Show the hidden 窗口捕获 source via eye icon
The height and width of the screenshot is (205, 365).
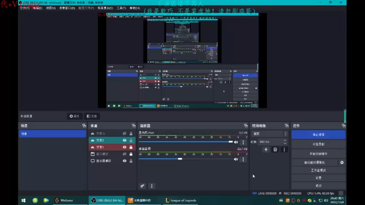point(125,154)
